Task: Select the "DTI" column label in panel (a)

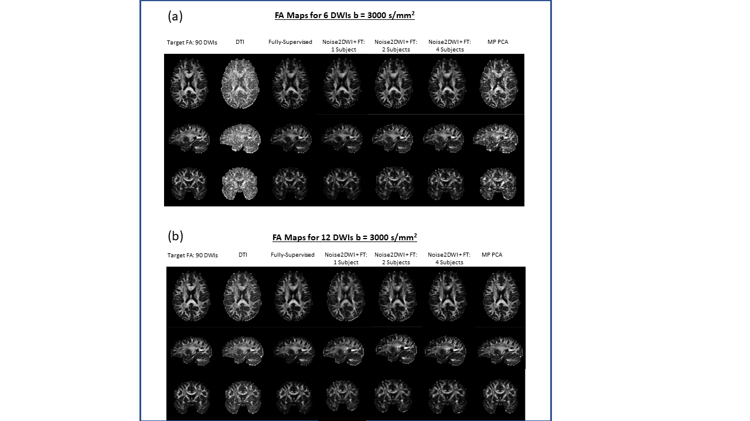Action: tap(240, 42)
